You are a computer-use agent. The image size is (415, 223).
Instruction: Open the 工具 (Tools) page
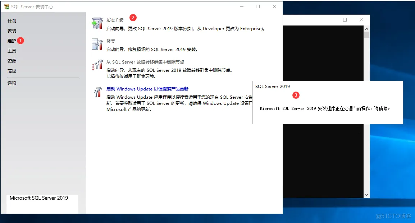[x=12, y=51]
